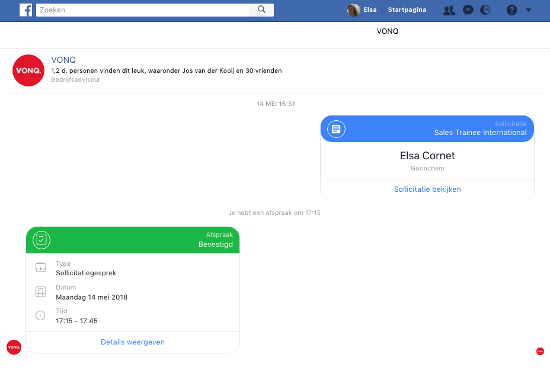Open the VONQ page logo

(x=28, y=70)
